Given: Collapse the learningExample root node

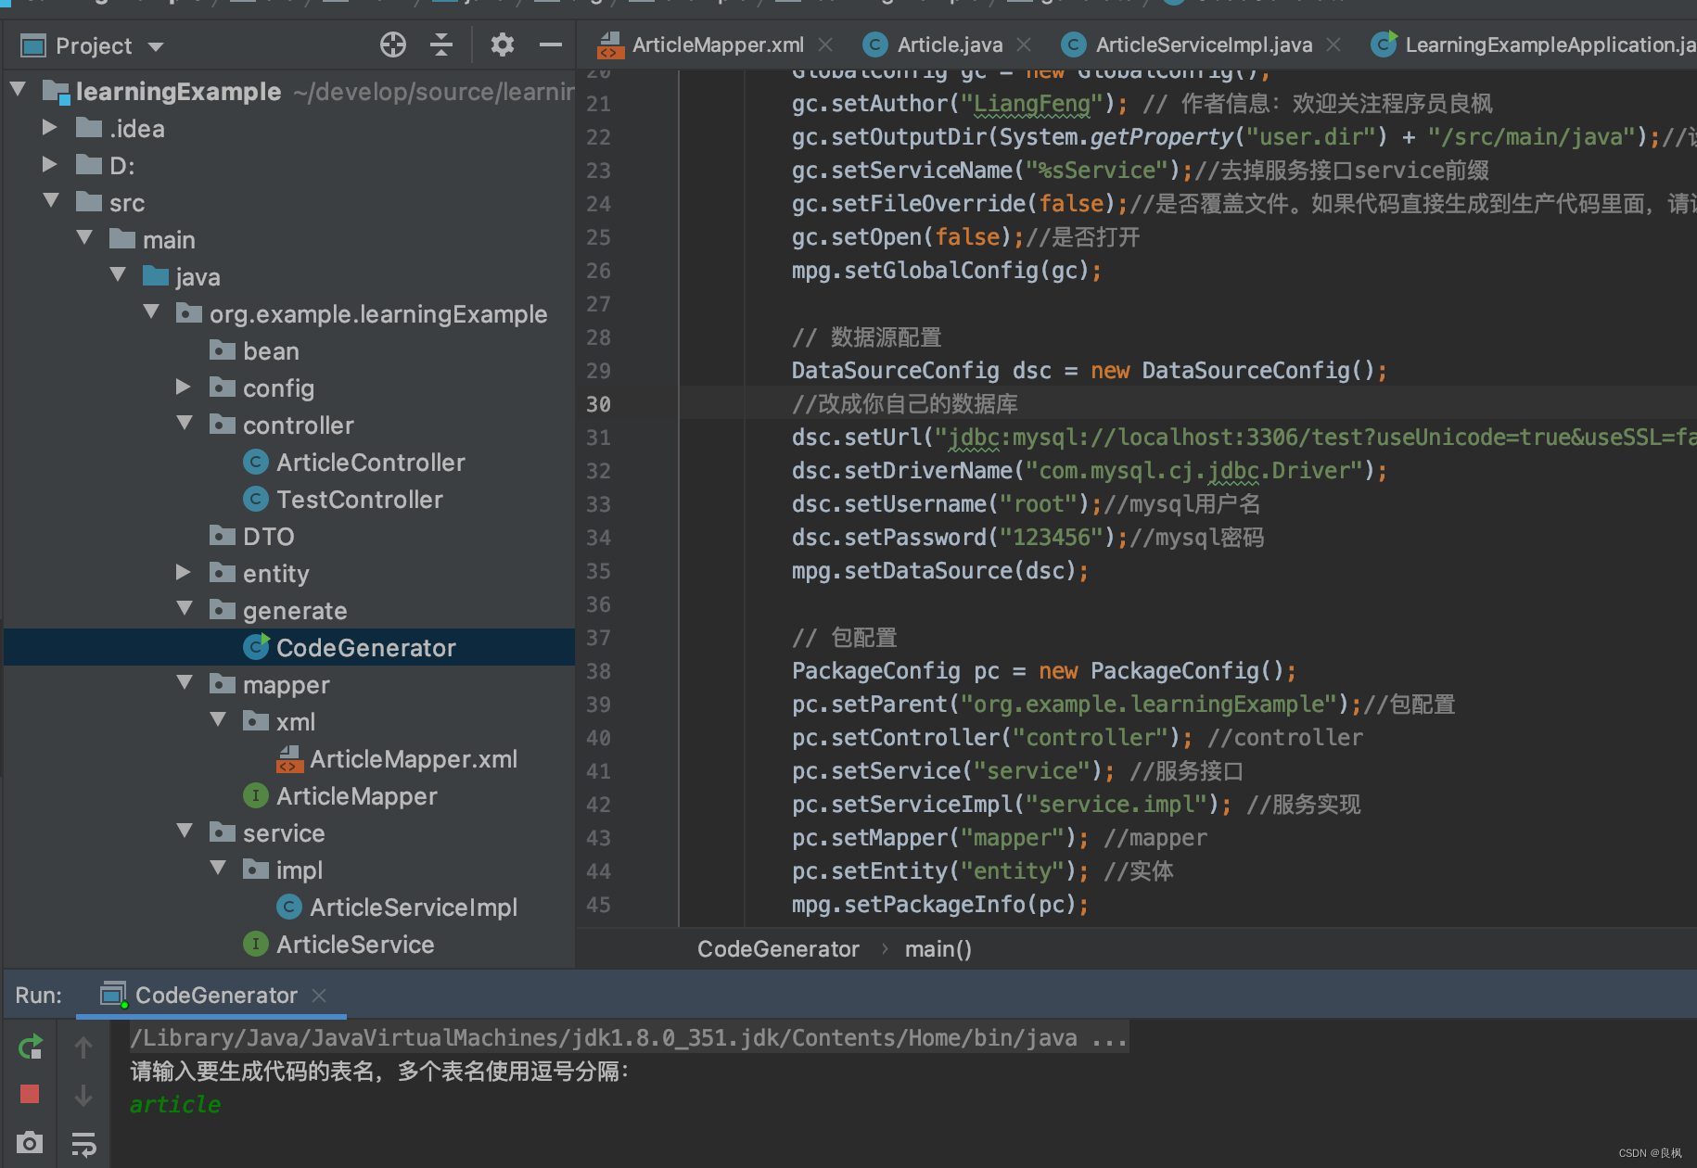Looking at the screenshot, I should (18, 90).
